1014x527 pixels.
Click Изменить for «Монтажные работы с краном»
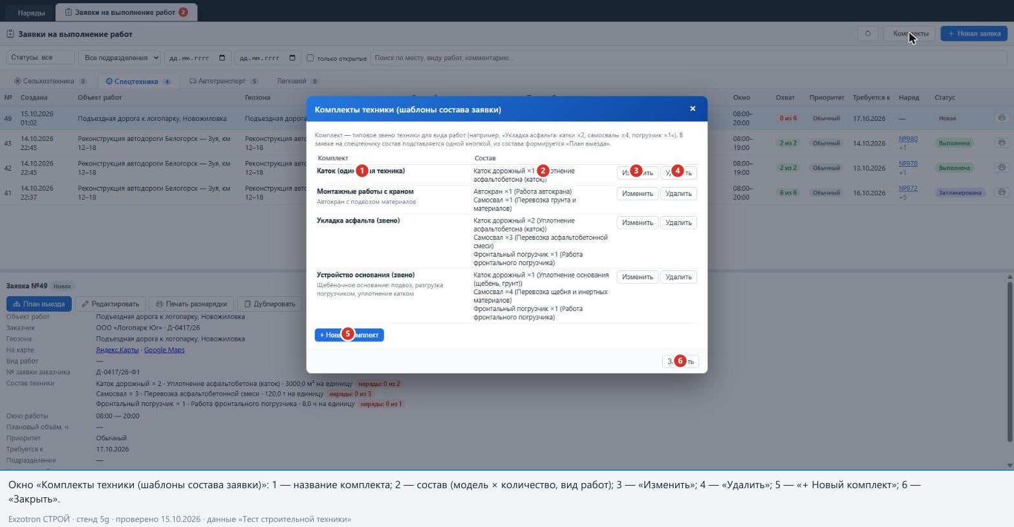(638, 193)
